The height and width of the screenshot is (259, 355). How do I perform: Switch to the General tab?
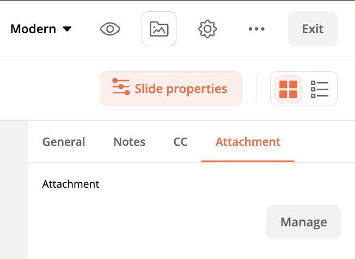pyautogui.click(x=64, y=142)
